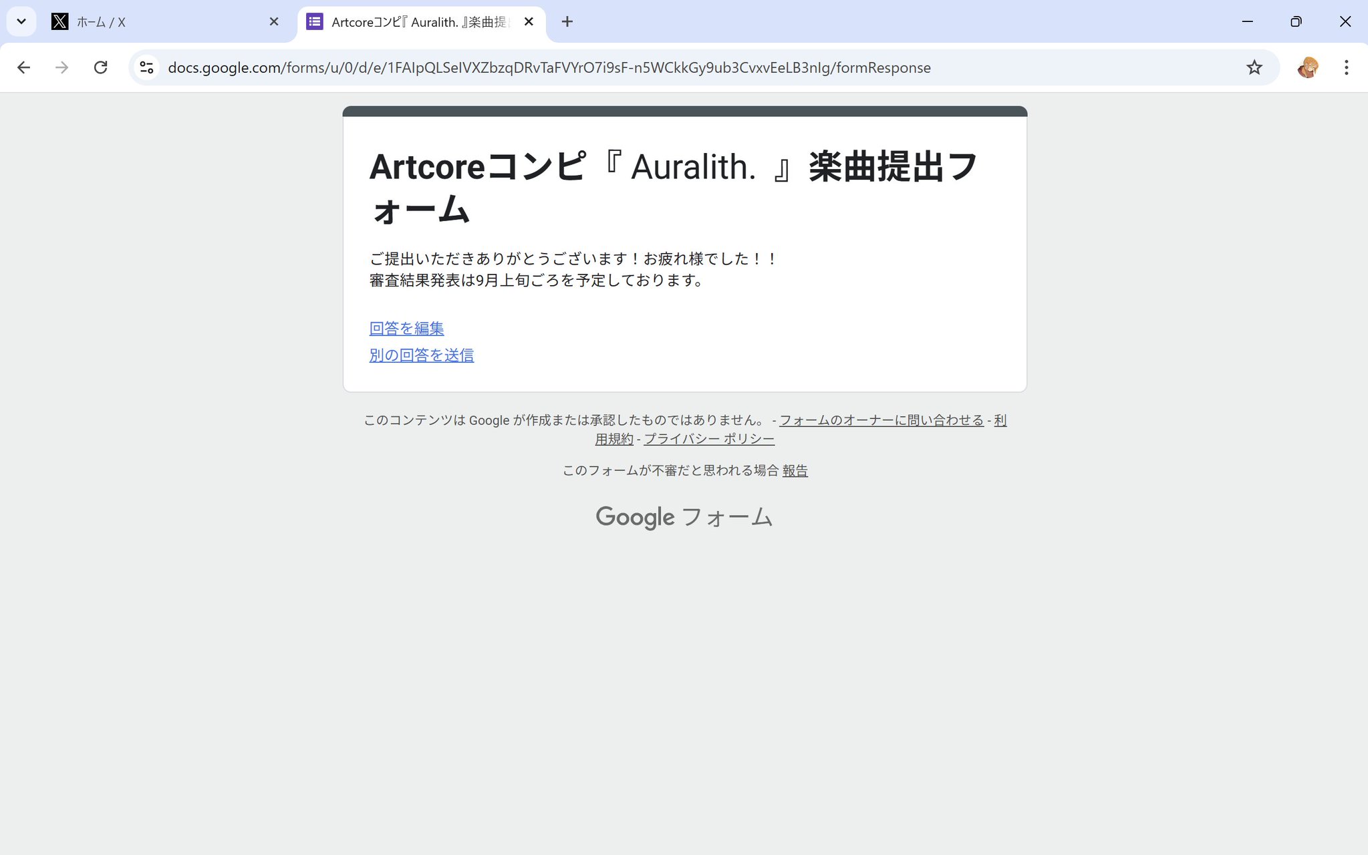Open the Chrome profile avatar
Viewport: 1368px width, 855px height.
(1308, 67)
